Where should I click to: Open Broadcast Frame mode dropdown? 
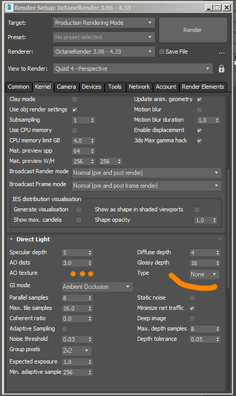tap(147, 186)
